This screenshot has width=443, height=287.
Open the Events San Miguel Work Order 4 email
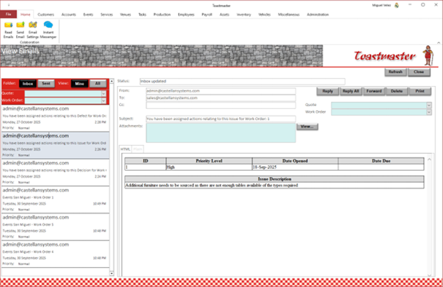55,254
